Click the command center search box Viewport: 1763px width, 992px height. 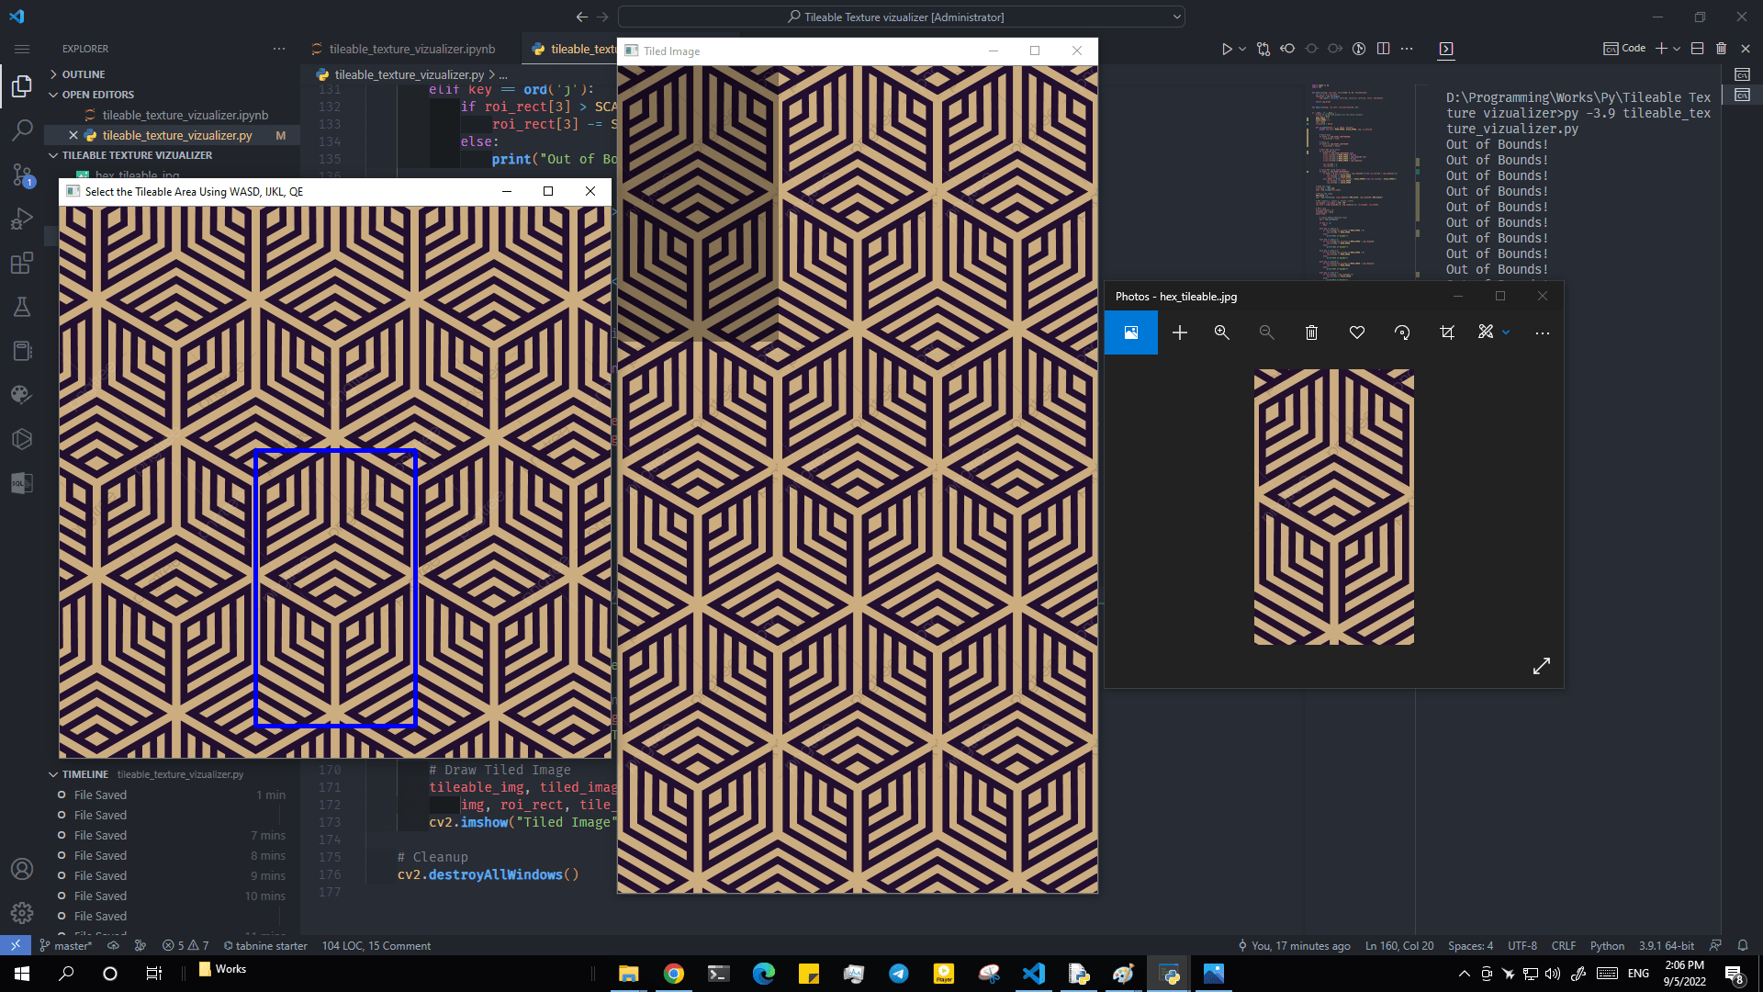[902, 17]
